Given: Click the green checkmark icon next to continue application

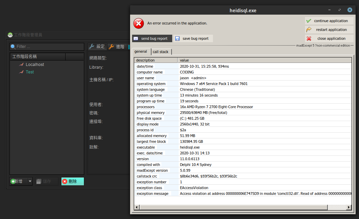Looking at the screenshot, I should pyautogui.click(x=309, y=21).
